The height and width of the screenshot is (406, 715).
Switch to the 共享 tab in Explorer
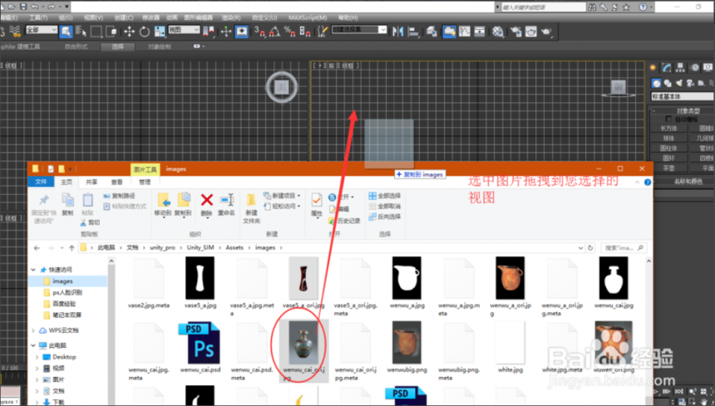click(x=91, y=182)
